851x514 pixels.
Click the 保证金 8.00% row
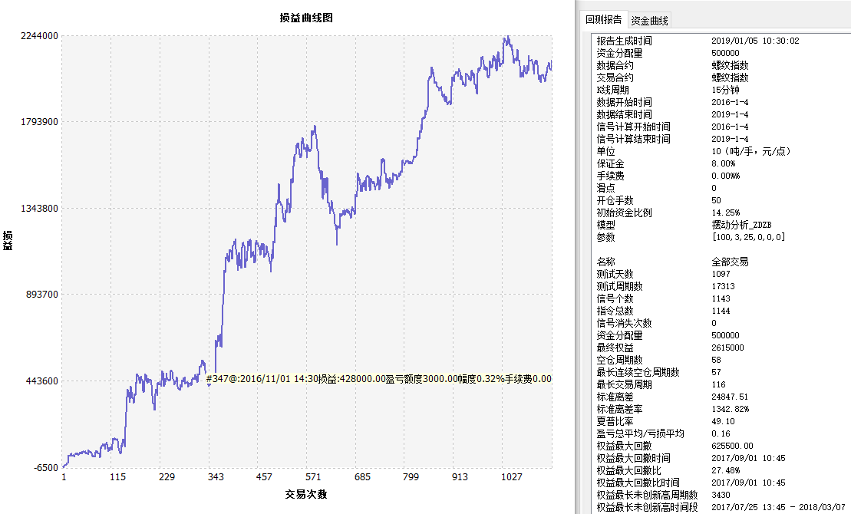(610, 163)
